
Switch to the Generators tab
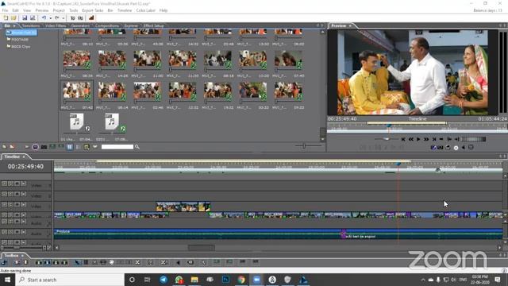pyautogui.click(x=80, y=25)
